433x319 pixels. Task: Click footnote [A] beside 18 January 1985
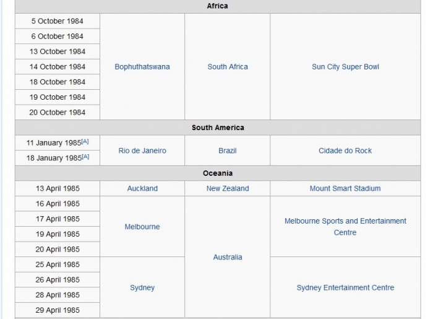point(85,157)
